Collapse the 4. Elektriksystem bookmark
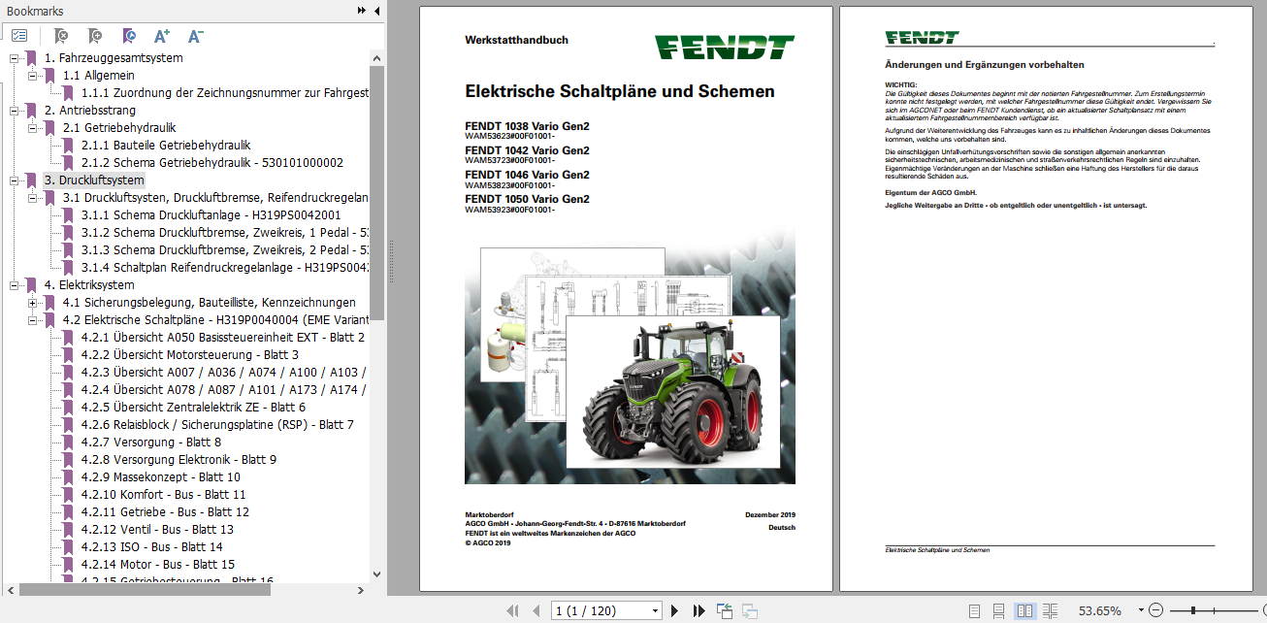 (x=15, y=285)
